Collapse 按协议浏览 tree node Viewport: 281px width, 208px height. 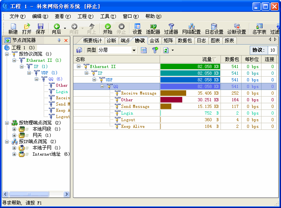(x=7, y=54)
